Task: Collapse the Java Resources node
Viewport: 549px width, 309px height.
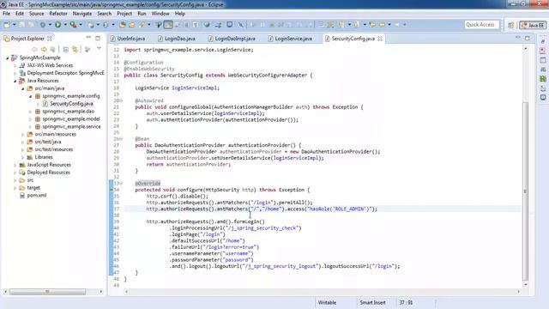Action: tap(15, 81)
